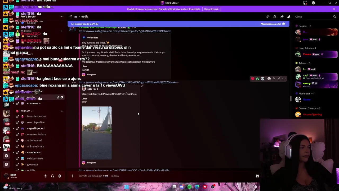Screen dimensions: 339x191
Task: Click invite people icon on media channel
Action: pyautogui.click(x=58, y=97)
